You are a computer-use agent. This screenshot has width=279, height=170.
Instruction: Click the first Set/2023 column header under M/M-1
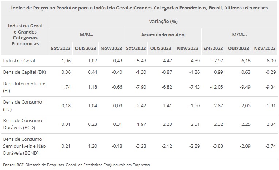(x=61, y=48)
